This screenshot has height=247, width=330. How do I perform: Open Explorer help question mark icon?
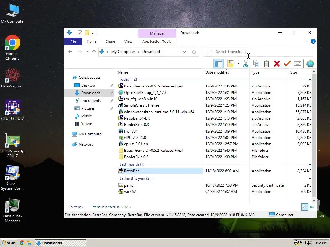click(313, 41)
